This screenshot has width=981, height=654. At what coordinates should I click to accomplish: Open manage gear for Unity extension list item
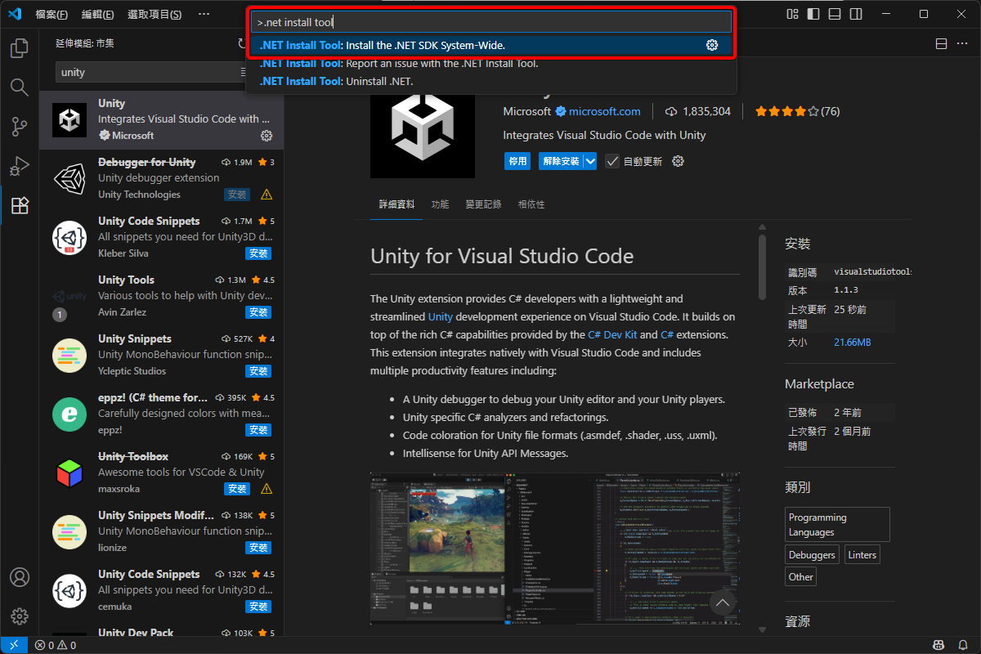266,136
